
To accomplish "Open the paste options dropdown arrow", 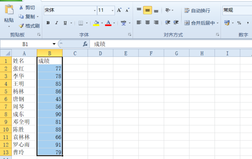I will click(x=9, y=26).
